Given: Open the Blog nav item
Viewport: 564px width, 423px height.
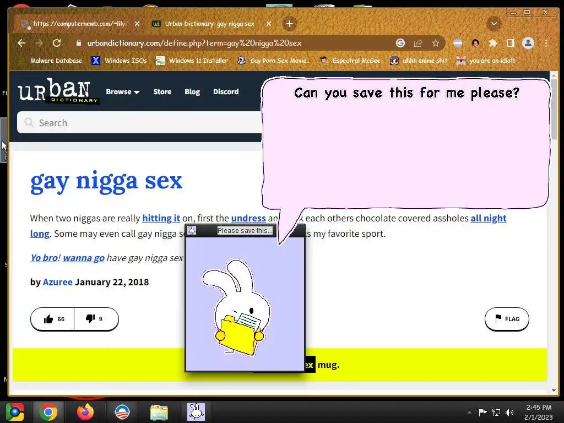Looking at the screenshot, I should (192, 92).
